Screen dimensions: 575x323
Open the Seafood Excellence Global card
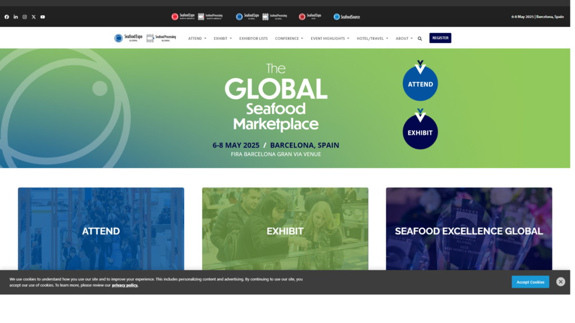coord(469,229)
